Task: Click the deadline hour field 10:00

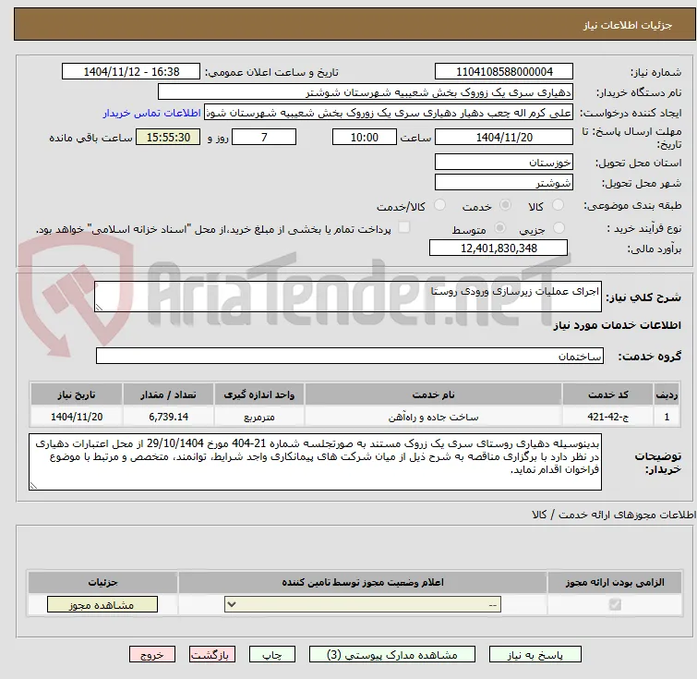Action: tap(365, 137)
